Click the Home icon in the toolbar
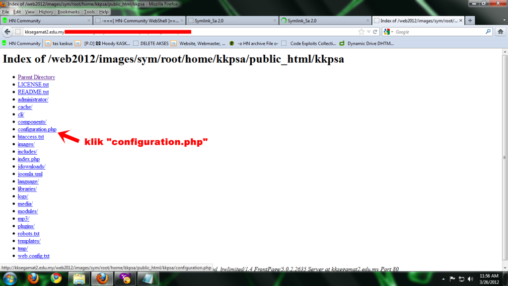 501,32
